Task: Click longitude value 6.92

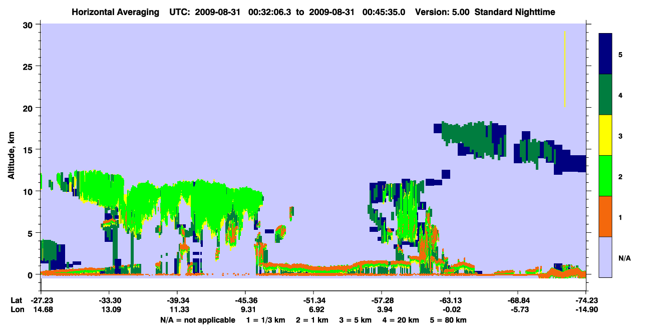Action: point(316,310)
